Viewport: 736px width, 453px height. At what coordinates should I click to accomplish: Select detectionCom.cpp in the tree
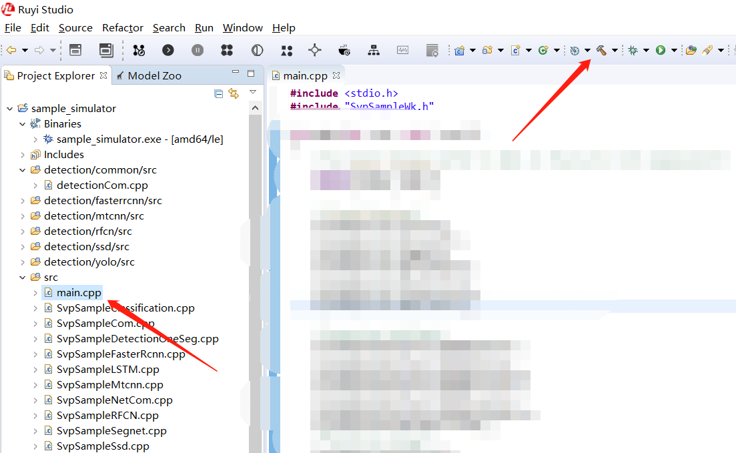pos(102,185)
